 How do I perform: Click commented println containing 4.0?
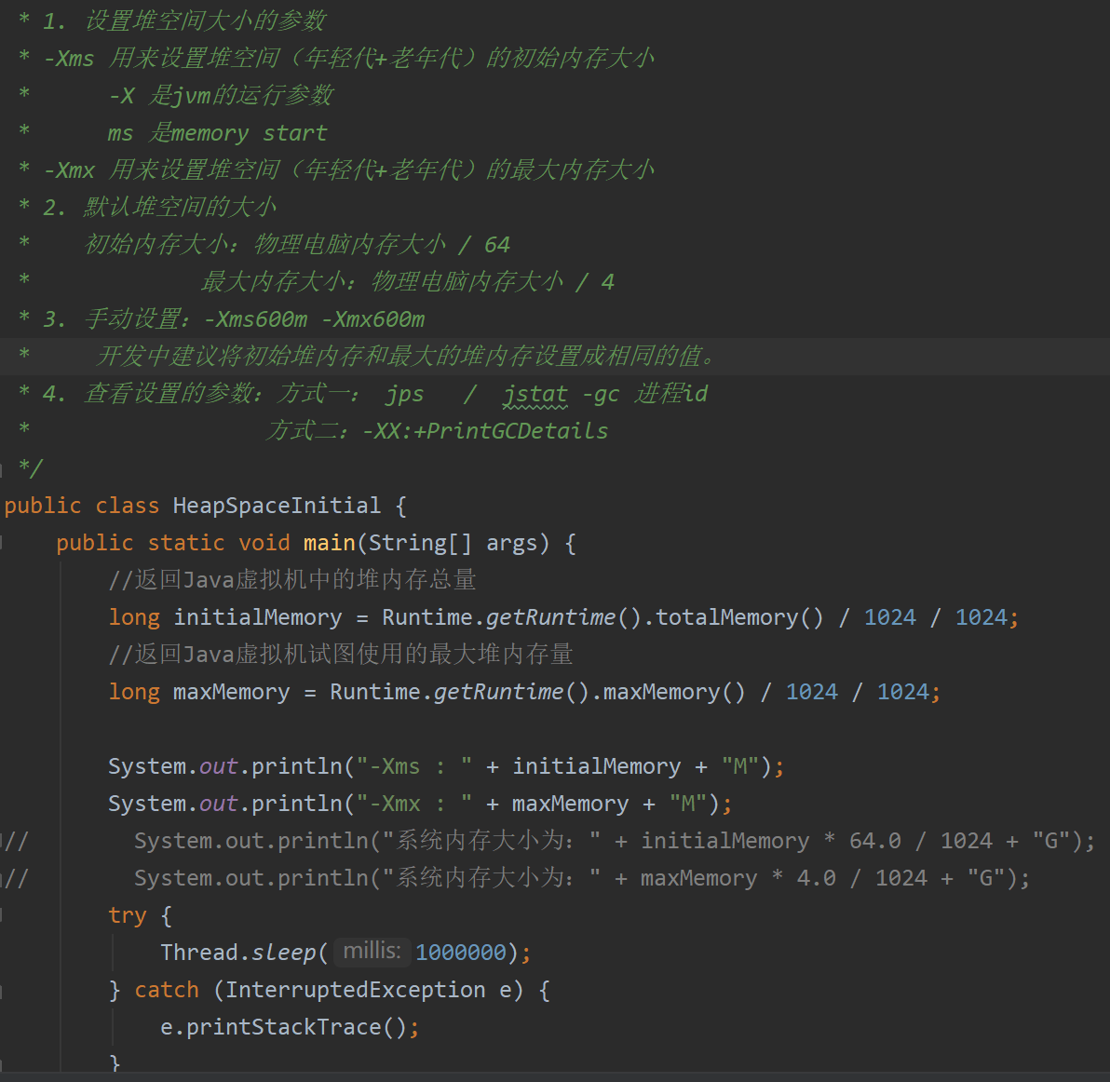[582, 878]
